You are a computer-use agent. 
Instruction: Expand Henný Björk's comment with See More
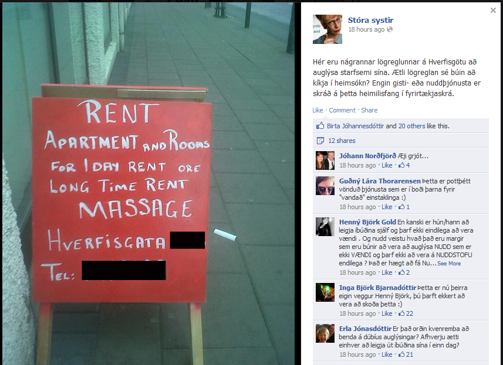pos(449,264)
